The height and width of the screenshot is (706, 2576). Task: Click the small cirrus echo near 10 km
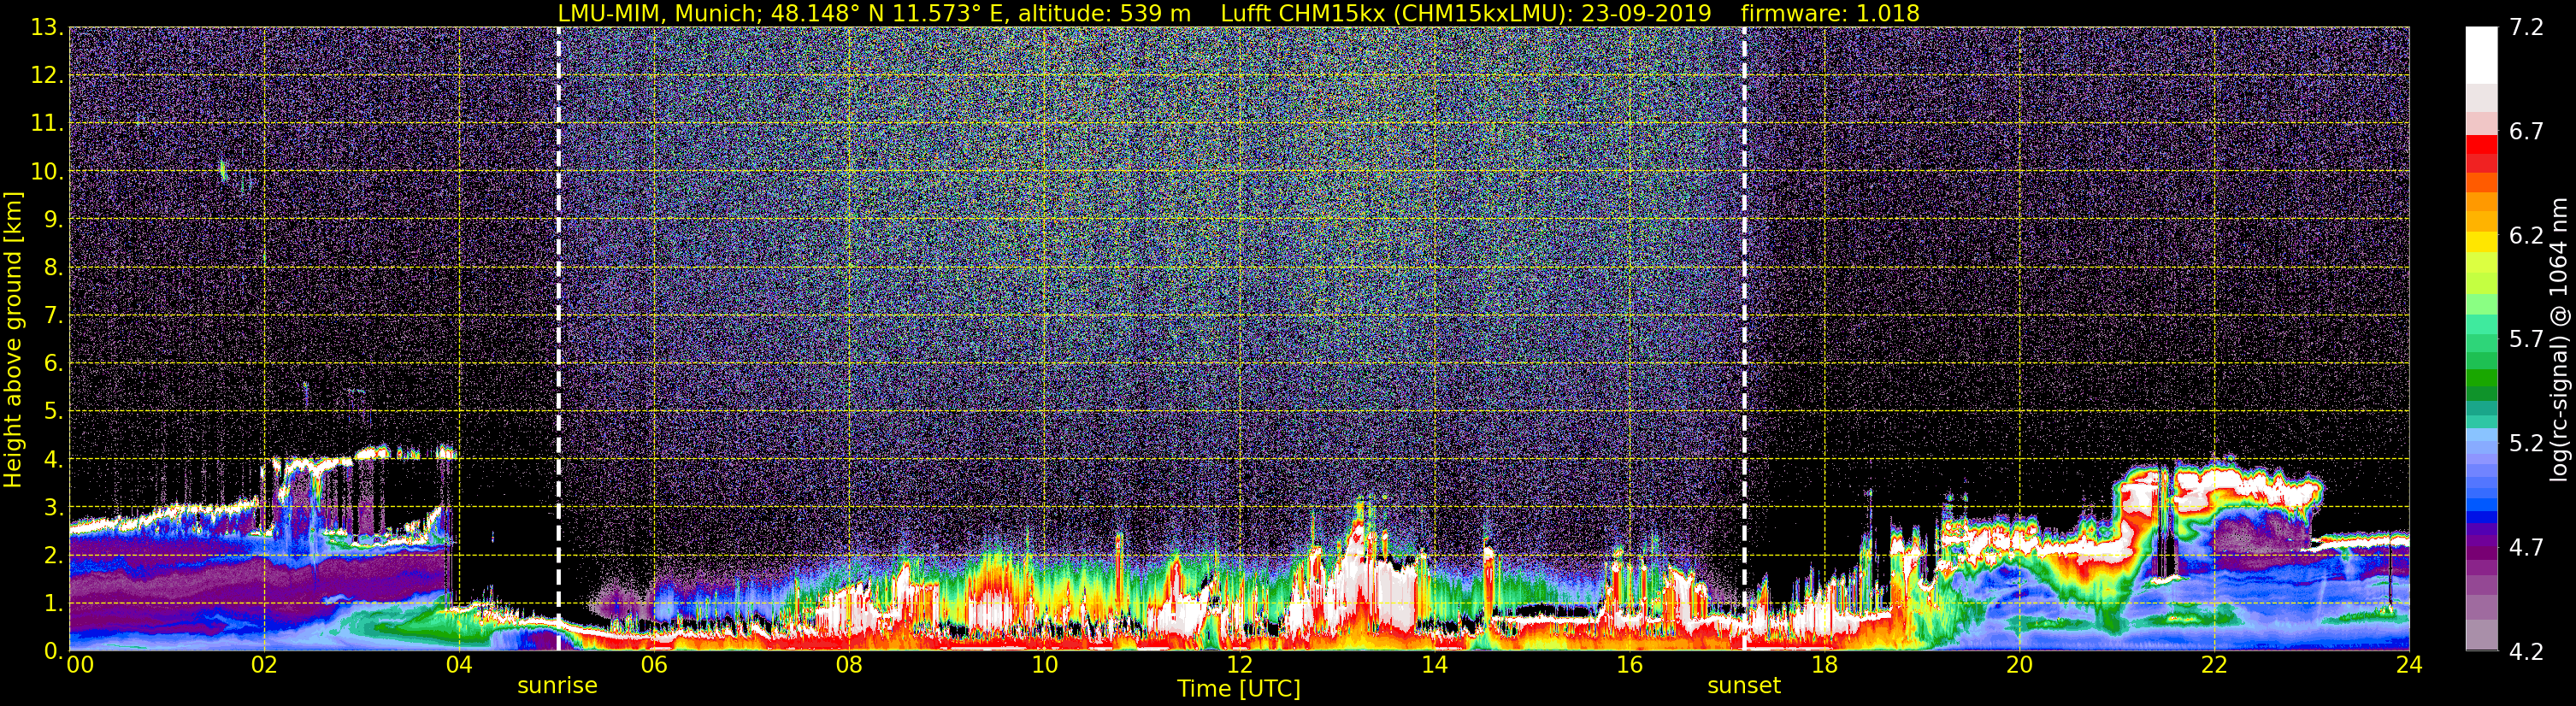[x=222, y=171]
